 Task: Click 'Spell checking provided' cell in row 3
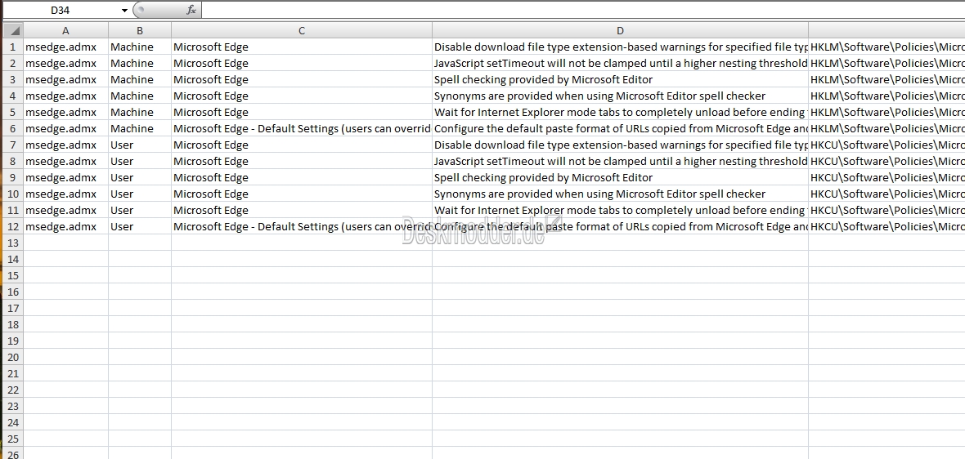click(621, 79)
